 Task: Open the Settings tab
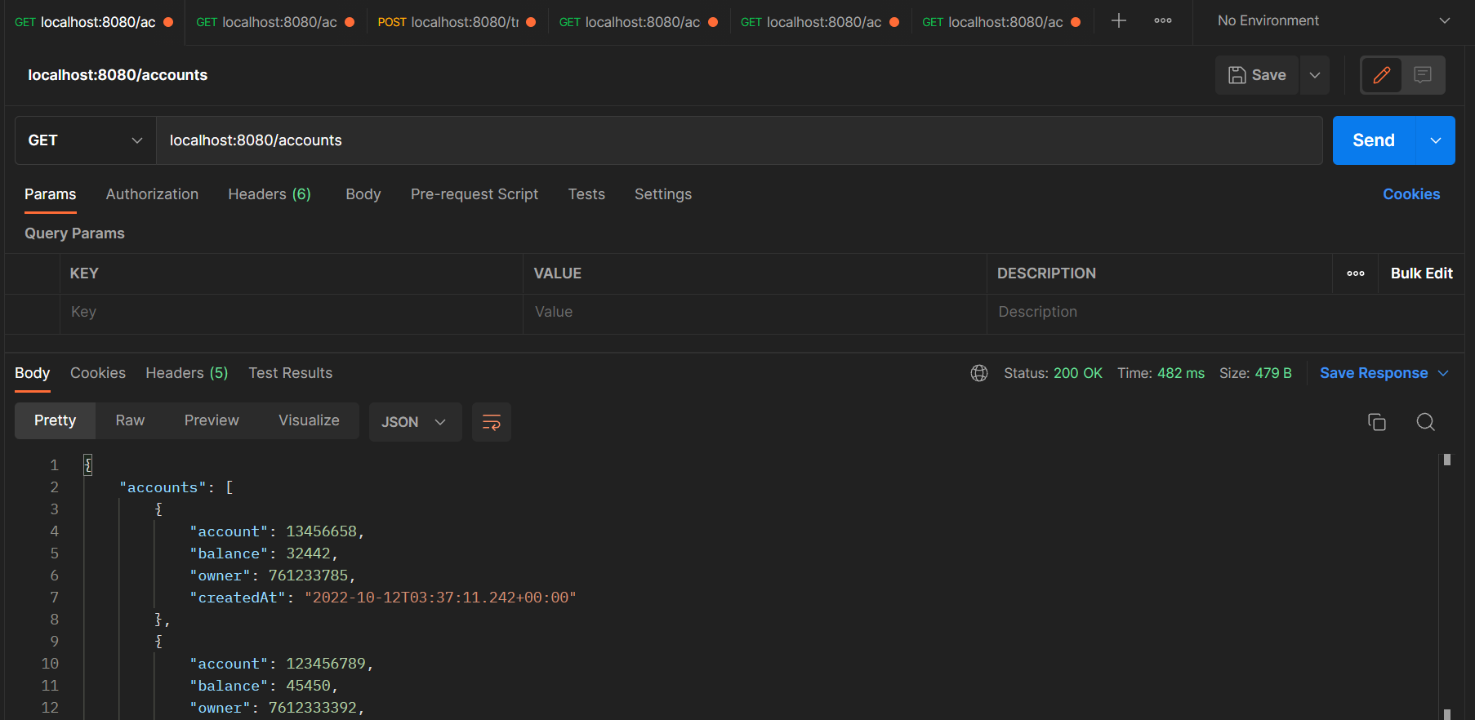pos(663,194)
